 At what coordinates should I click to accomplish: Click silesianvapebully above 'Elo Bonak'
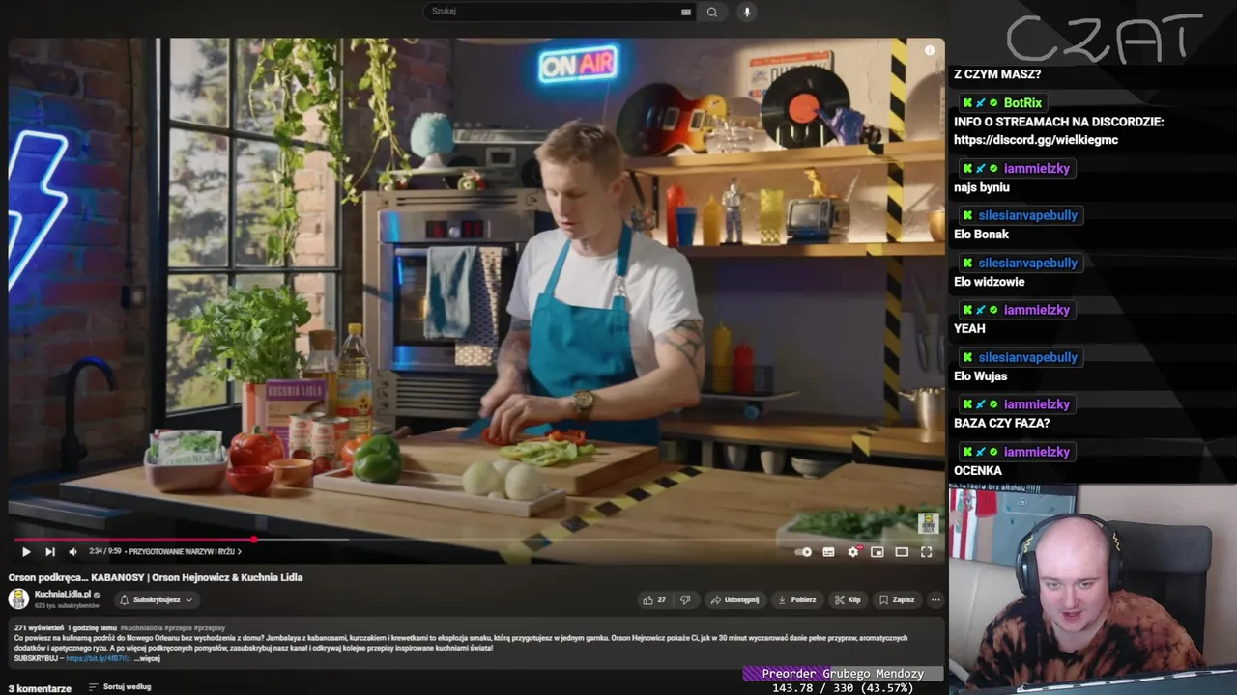pyautogui.click(x=1027, y=215)
